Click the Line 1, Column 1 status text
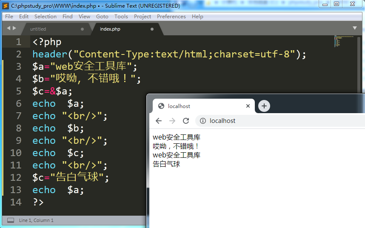 pos(36,220)
